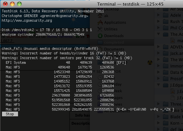This screenshot has width=183, height=131.
Task: Collapse the J.Edgar folder triangle
Action: [x=158, y=85]
